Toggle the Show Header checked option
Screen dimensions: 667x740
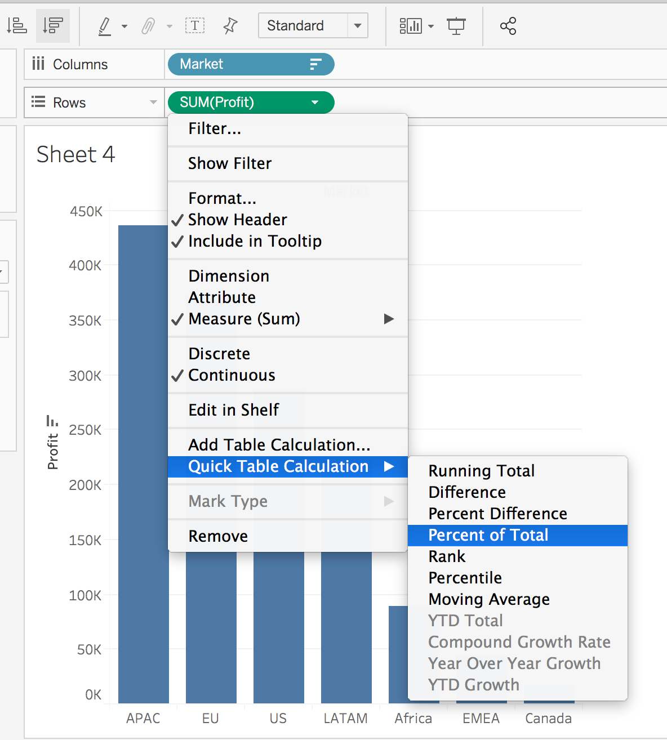click(x=237, y=220)
